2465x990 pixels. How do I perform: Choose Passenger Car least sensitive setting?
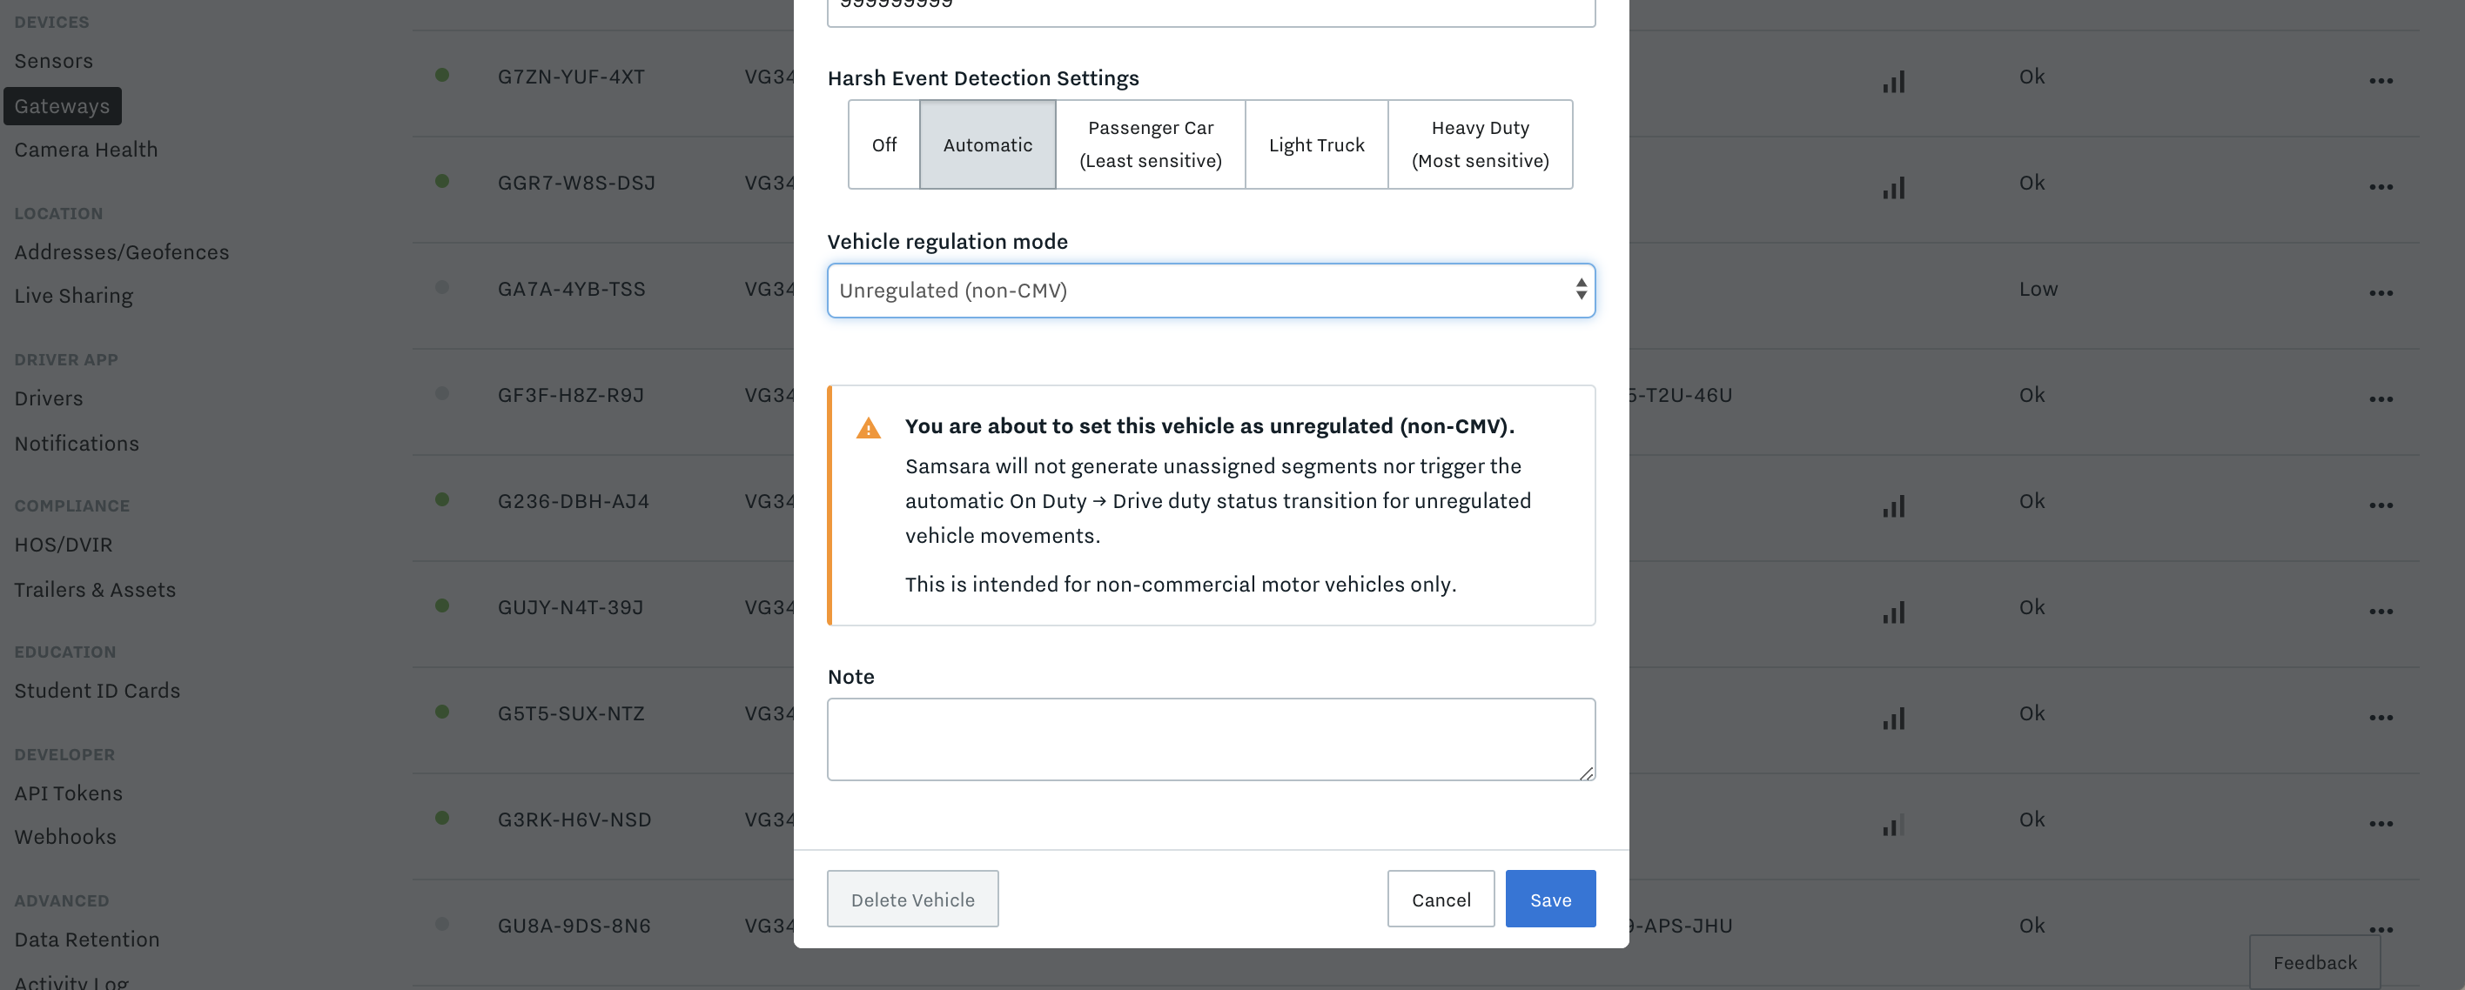pyautogui.click(x=1150, y=144)
